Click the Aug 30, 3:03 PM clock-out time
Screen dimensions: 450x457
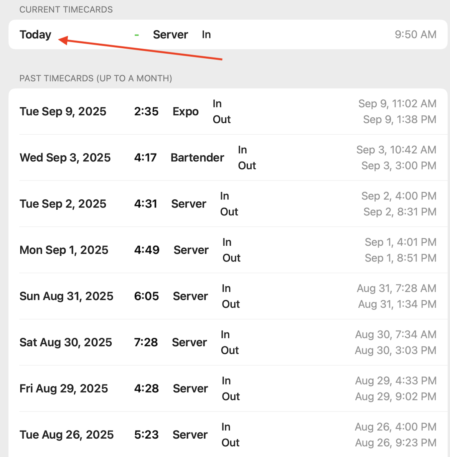[x=395, y=350]
